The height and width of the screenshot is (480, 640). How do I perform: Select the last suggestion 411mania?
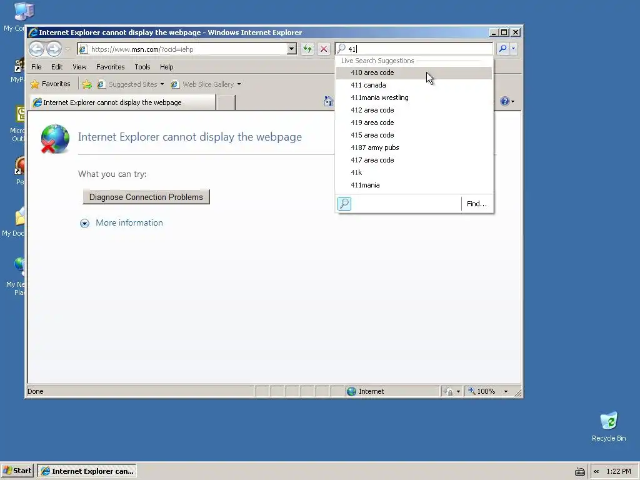414,185
